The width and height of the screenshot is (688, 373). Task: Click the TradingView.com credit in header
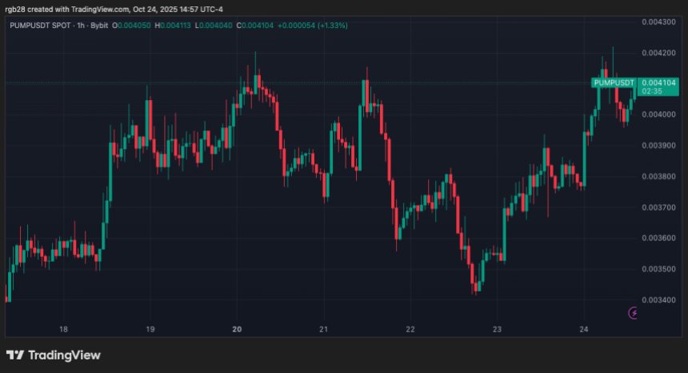point(96,9)
